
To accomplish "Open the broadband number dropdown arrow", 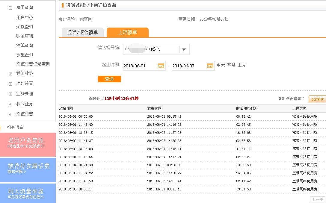I will (184, 49).
